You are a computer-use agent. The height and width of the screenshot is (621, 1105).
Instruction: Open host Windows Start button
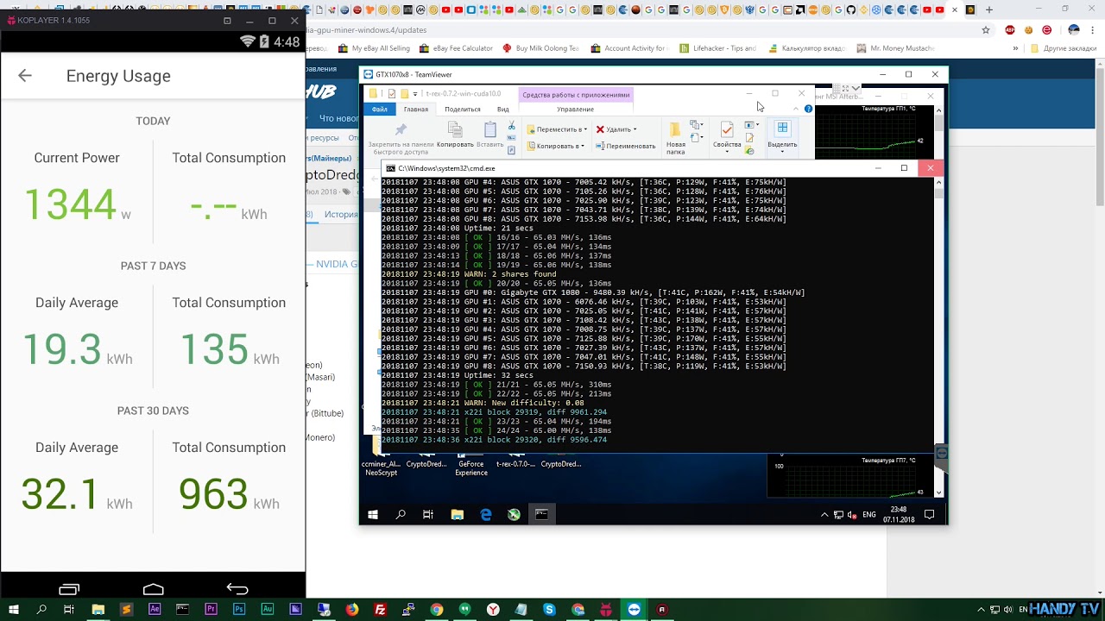coord(14,610)
